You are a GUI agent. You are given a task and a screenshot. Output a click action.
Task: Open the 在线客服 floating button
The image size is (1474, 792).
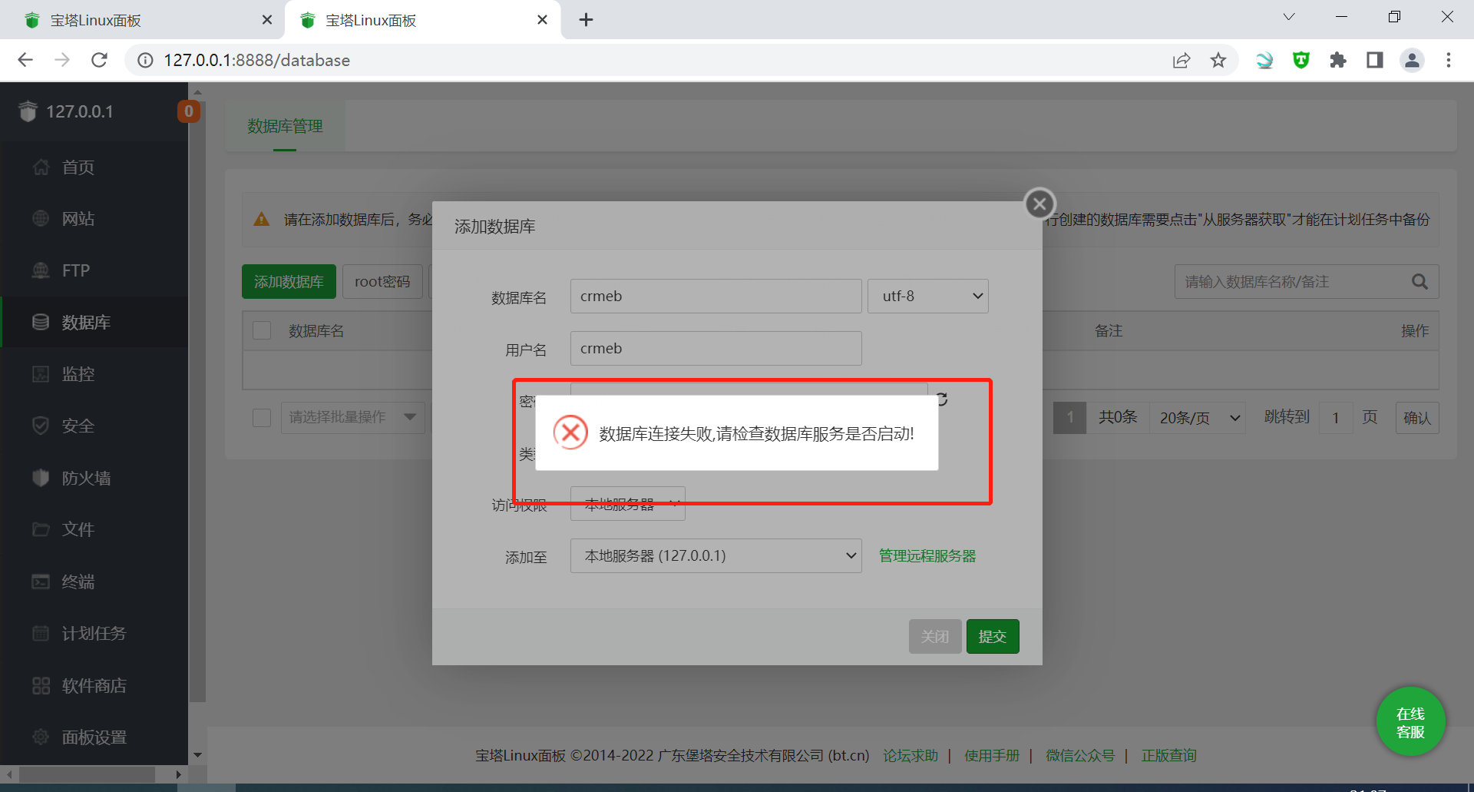(x=1410, y=721)
